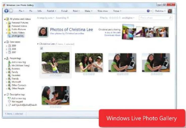The width and height of the screenshot is (186, 128).
Task: Select the photo of three women
Action: [89, 63]
